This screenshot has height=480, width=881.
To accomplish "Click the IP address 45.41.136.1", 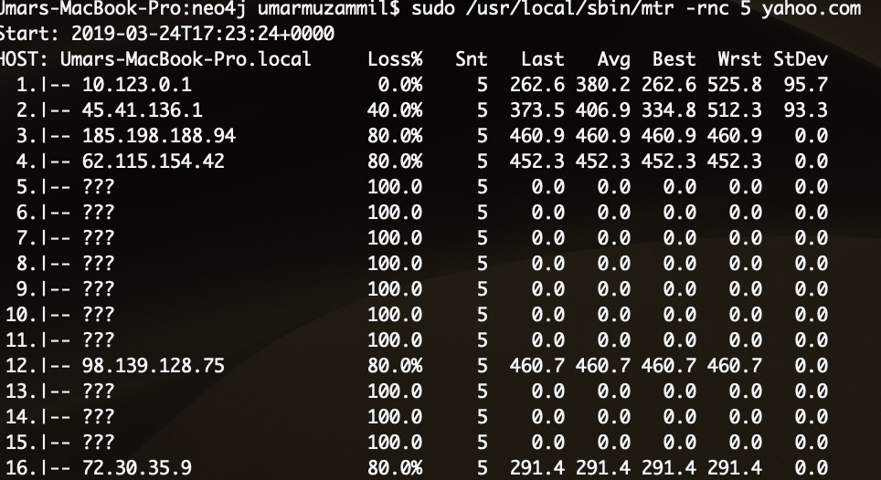I will point(143,110).
